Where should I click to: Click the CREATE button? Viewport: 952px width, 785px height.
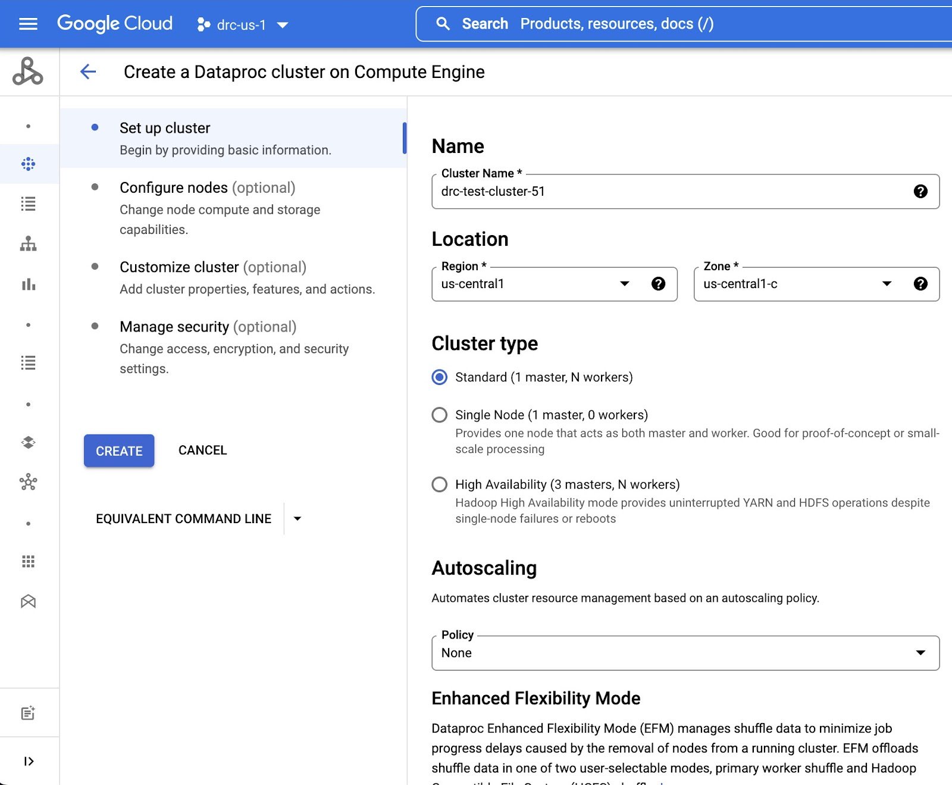(x=118, y=451)
